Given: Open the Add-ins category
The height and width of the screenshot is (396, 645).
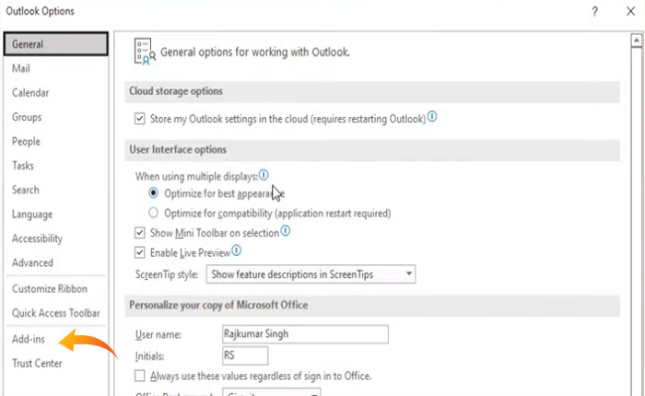Looking at the screenshot, I should coord(29,340).
